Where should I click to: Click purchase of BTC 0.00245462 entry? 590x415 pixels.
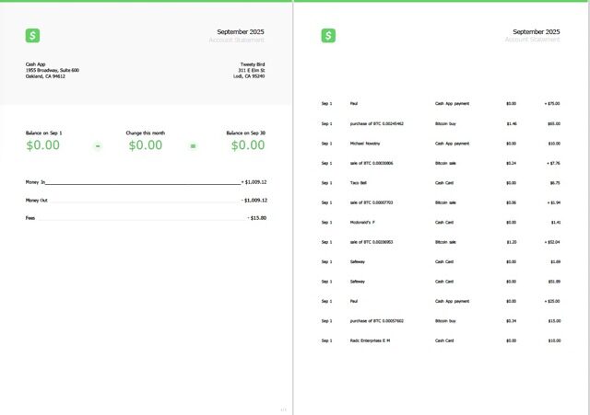coord(376,123)
